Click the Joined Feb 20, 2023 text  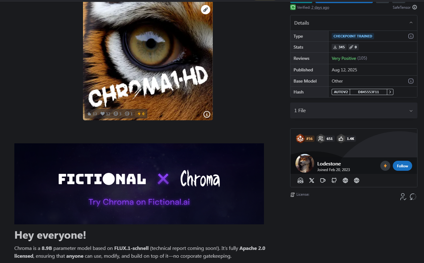click(334, 170)
